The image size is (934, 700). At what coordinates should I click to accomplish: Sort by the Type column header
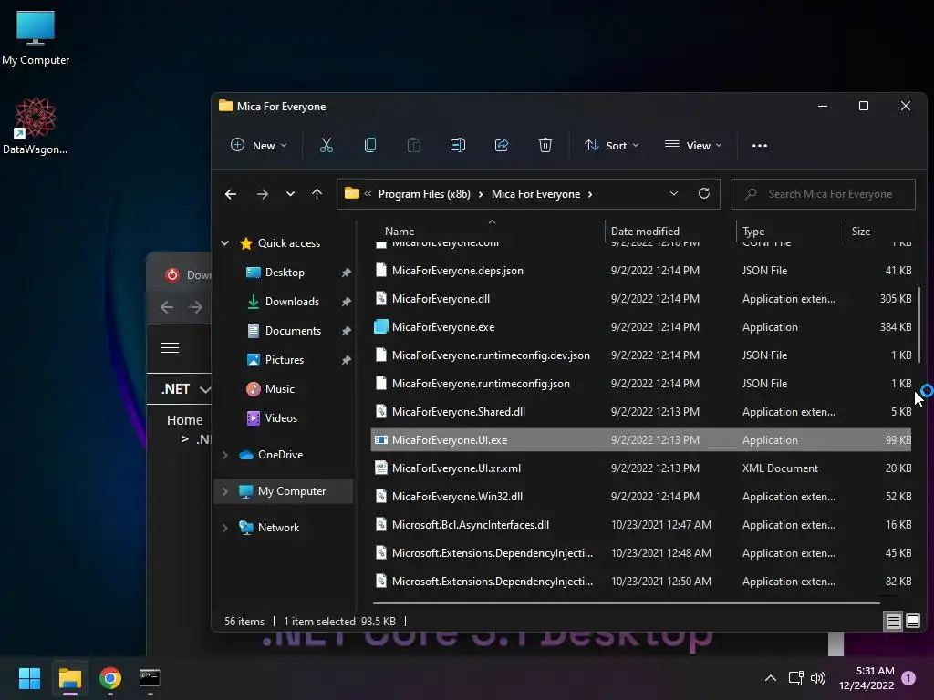point(752,231)
